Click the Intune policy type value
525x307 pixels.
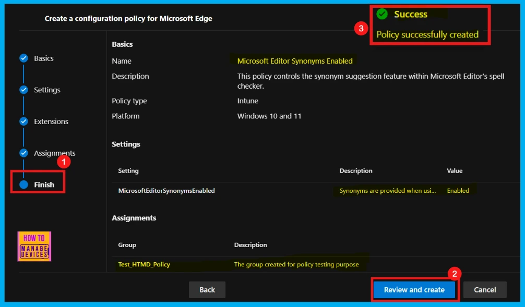(248, 101)
